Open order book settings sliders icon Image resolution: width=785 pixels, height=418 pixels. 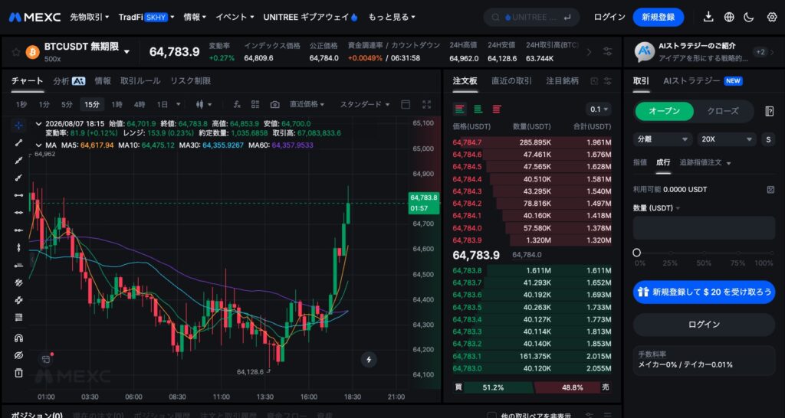608,81
